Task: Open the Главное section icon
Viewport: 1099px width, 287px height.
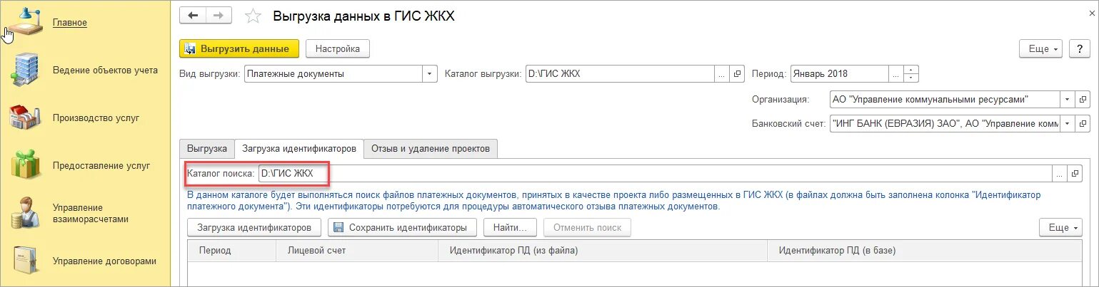Action: [x=25, y=22]
